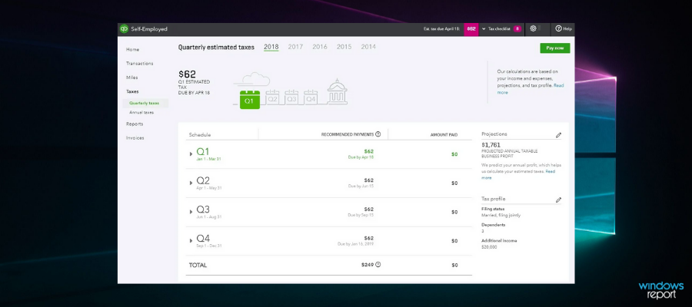Edit Tax profile with the pencil icon
The image size is (692, 307).
558,200
